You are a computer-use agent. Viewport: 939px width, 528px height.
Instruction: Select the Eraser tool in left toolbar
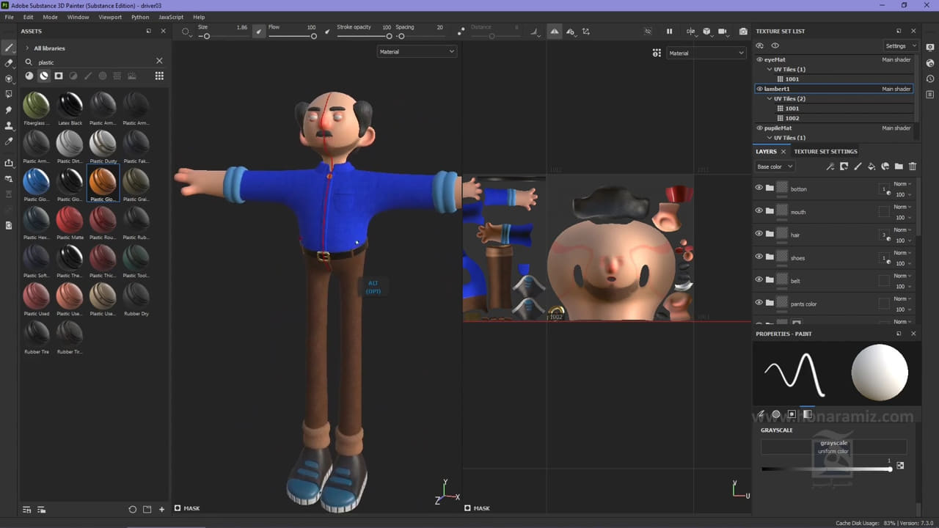(x=9, y=63)
